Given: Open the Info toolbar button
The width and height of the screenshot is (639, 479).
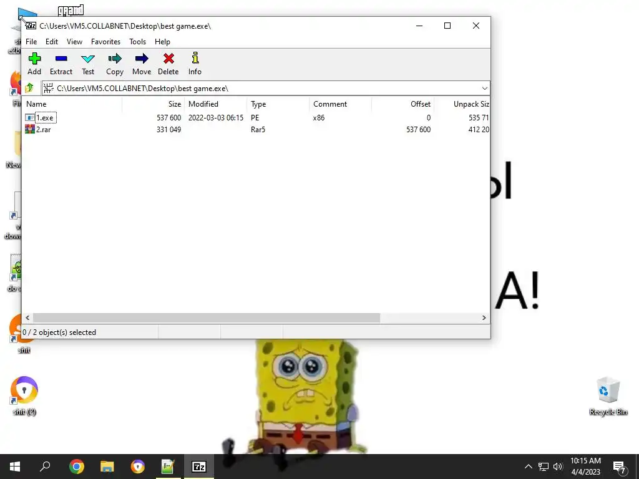Looking at the screenshot, I should 195,64.
